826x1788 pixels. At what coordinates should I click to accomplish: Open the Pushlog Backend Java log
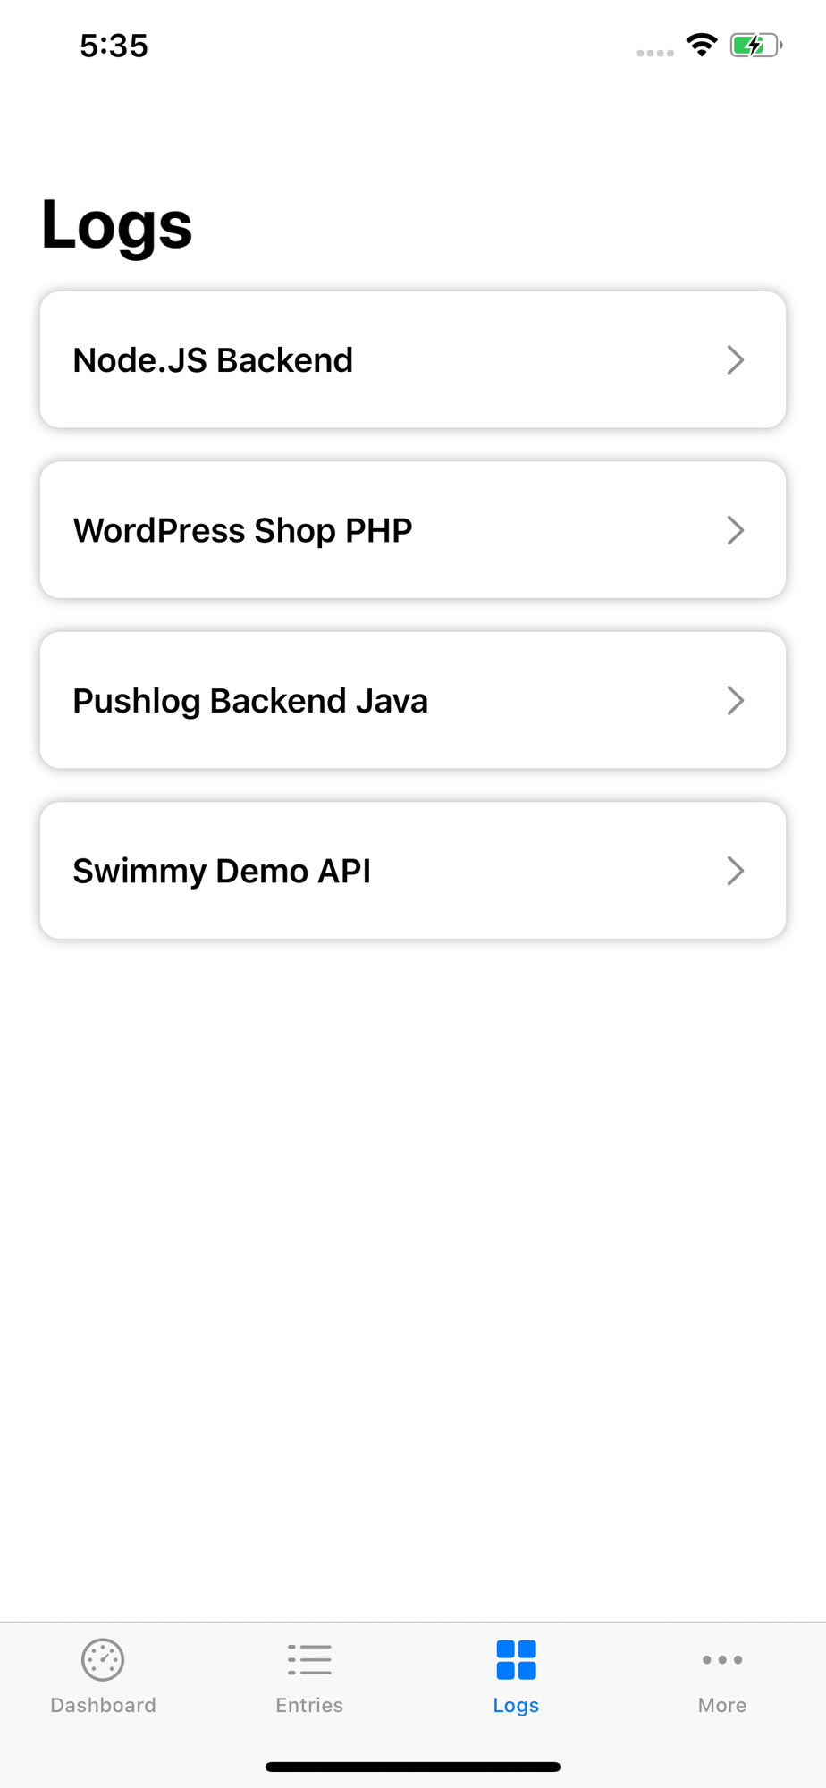(x=250, y=701)
